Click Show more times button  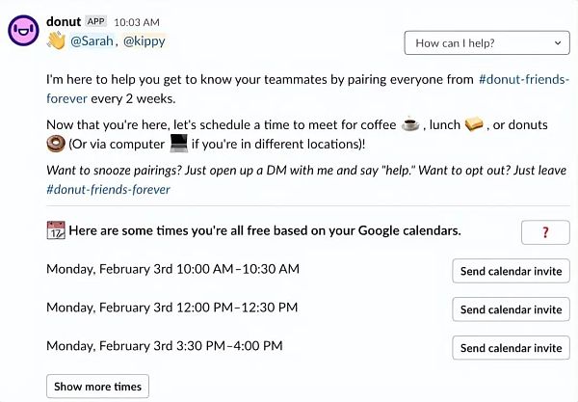coord(97,387)
